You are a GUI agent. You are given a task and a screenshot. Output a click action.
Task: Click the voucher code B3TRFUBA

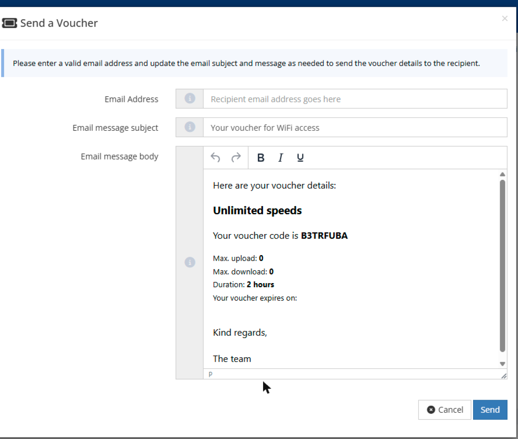(x=324, y=236)
